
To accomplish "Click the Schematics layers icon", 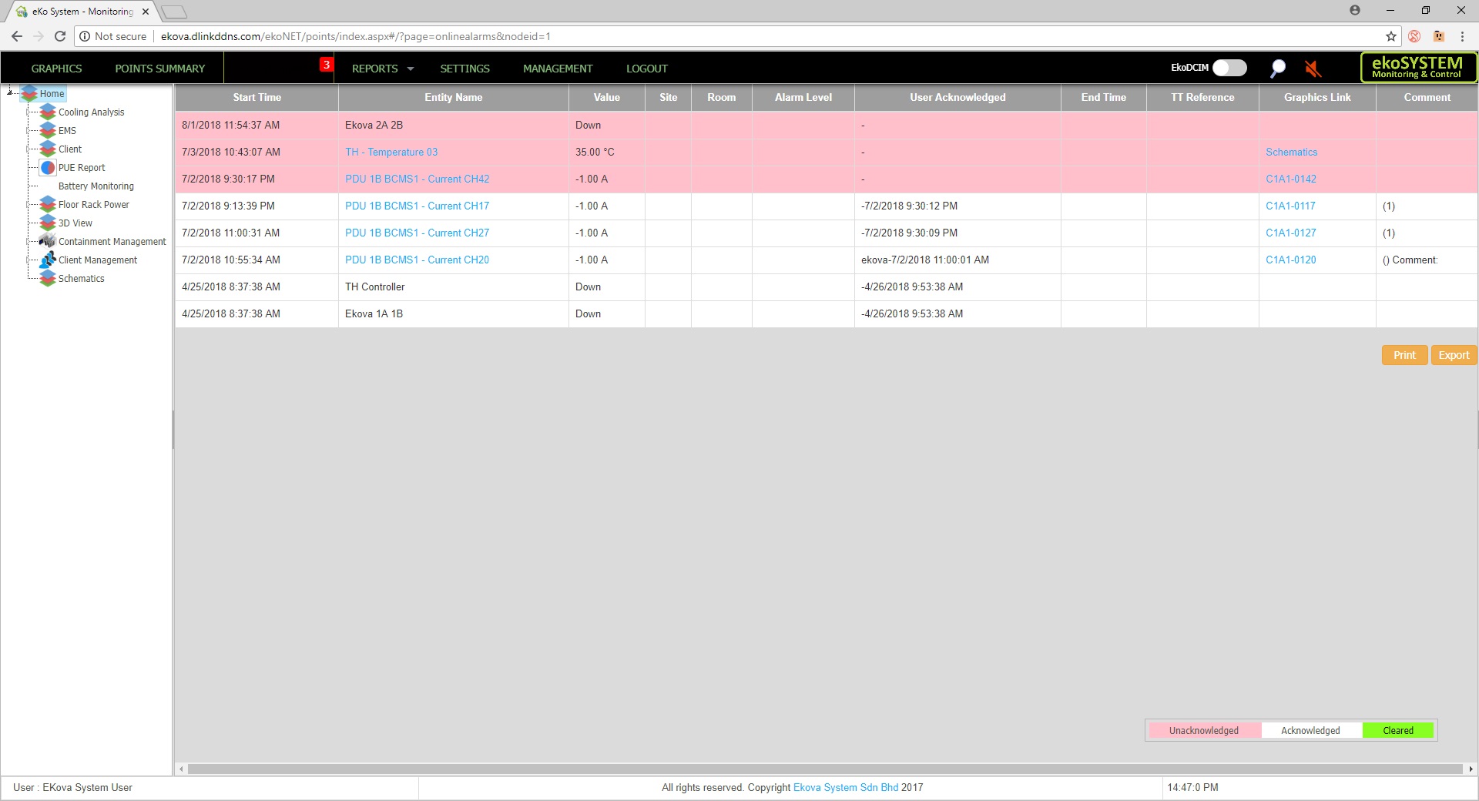I will click(x=48, y=278).
